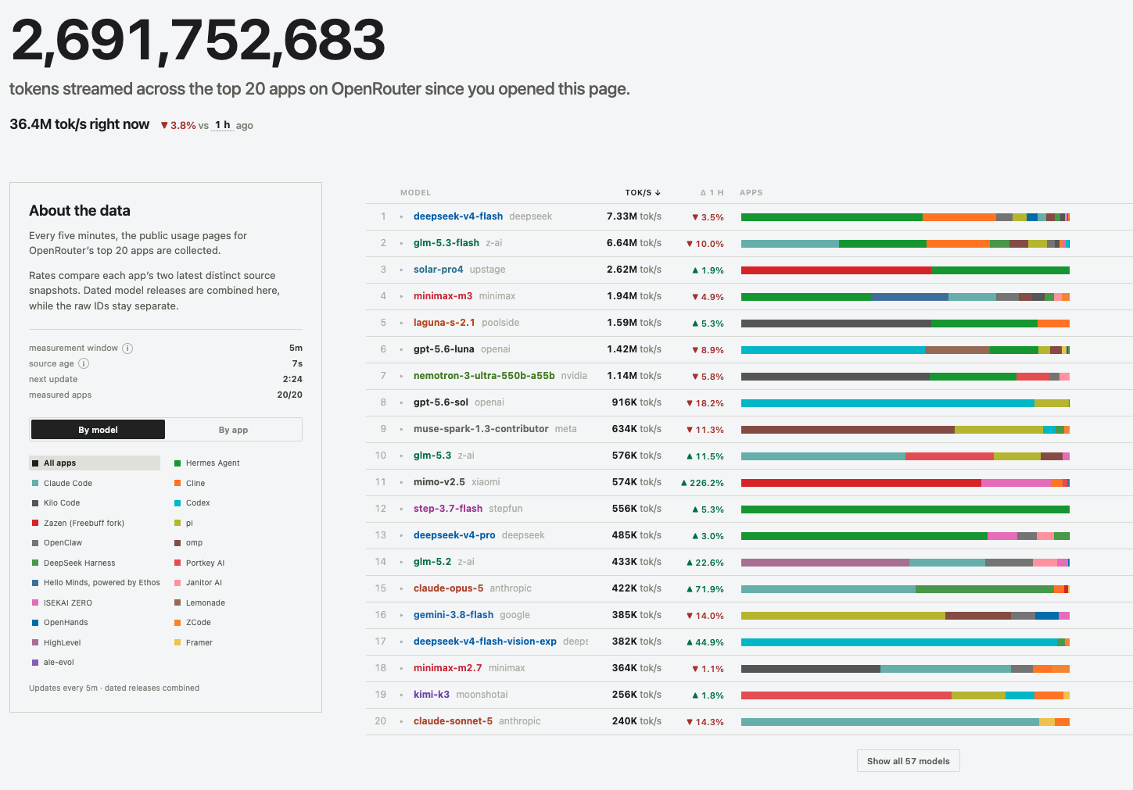Screen dimensions: 1133x790
Task: Toggle the HighLevel legend filter
Action: point(56,643)
